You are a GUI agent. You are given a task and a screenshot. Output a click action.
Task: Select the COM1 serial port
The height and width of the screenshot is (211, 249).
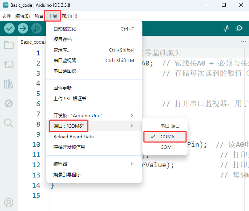click(x=165, y=147)
